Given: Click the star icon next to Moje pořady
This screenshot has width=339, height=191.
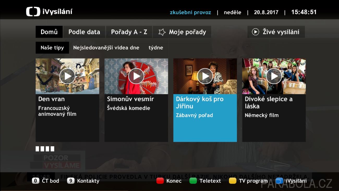Looking at the screenshot, I should point(162,32).
